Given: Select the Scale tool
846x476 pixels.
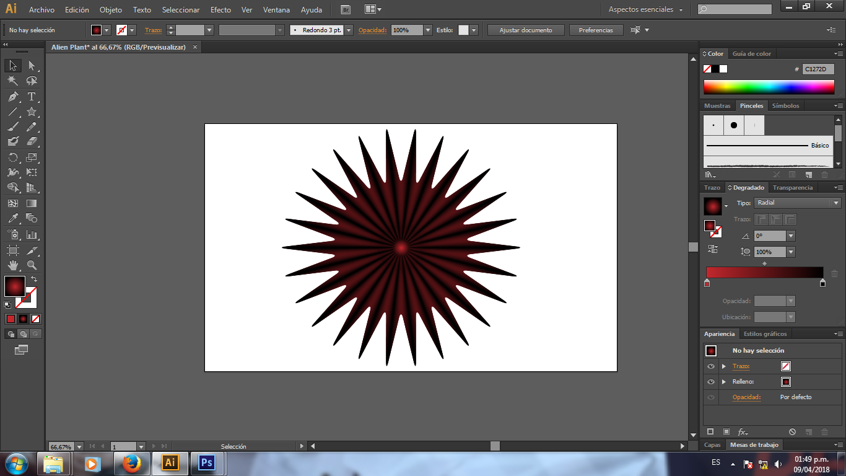Looking at the screenshot, I should [32, 157].
